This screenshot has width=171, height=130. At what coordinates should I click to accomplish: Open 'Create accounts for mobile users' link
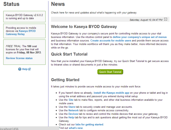tap(111, 41)
